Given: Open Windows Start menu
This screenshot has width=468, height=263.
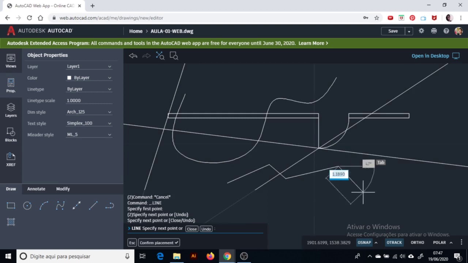Looking at the screenshot, I should [x=8, y=256].
